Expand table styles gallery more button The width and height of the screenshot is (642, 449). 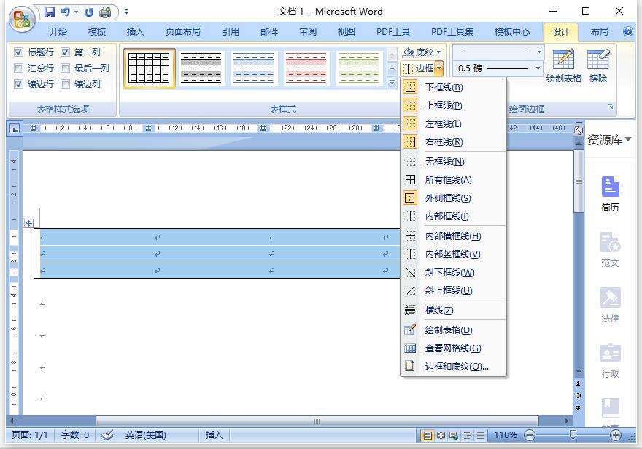click(x=392, y=83)
